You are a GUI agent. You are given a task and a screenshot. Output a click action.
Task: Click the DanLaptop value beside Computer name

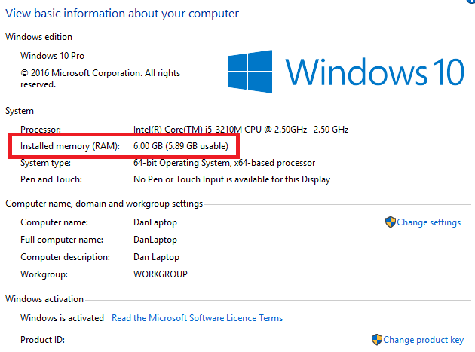(155, 222)
